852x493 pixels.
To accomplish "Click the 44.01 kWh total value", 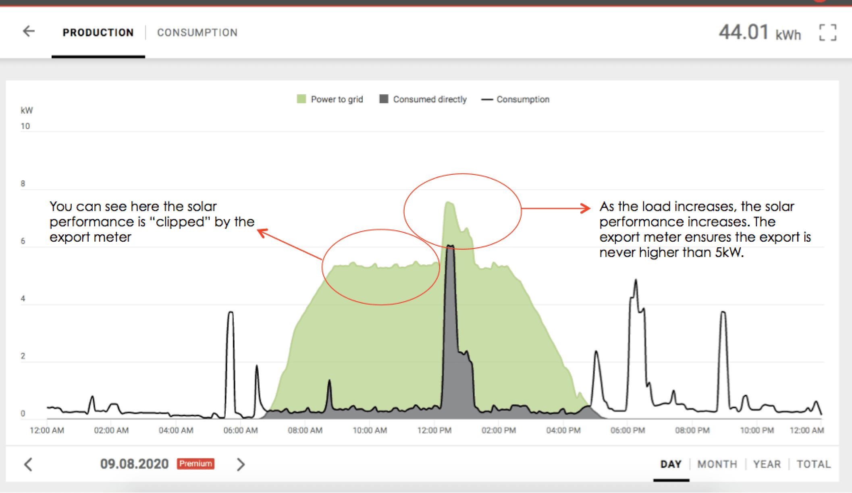I will coord(760,32).
